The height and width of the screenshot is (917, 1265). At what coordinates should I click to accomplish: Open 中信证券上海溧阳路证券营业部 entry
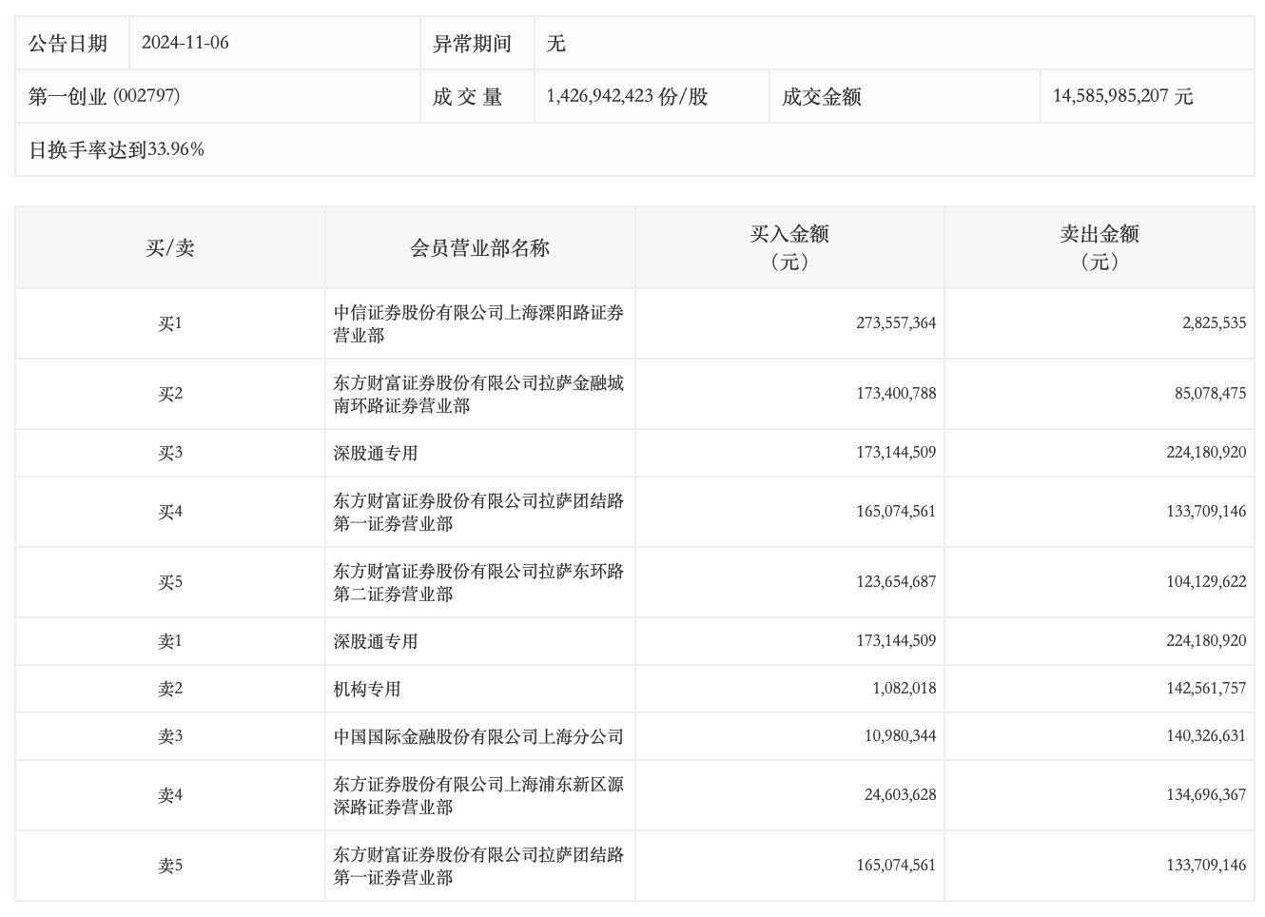click(478, 323)
